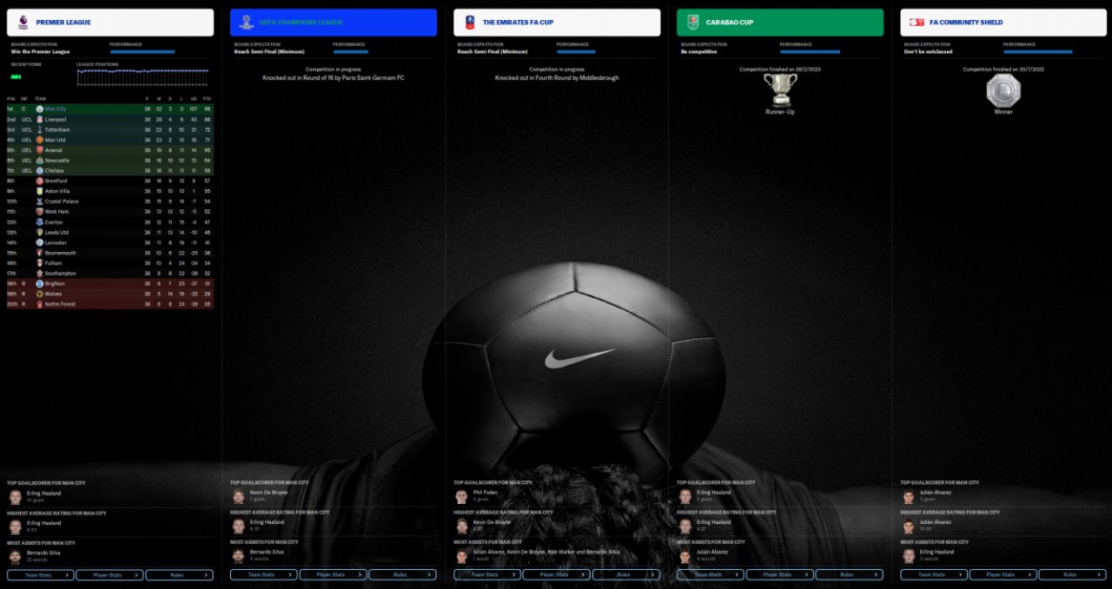
Task: Open Team Stats under Emirates FA Cup
Action: coord(486,574)
